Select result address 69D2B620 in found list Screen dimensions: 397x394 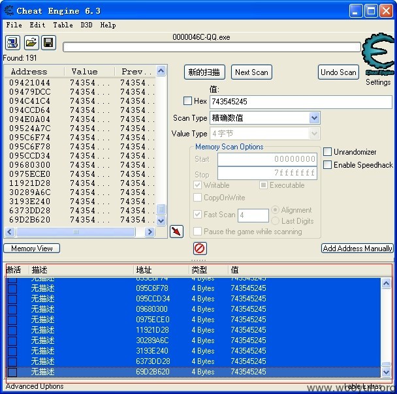(30, 220)
